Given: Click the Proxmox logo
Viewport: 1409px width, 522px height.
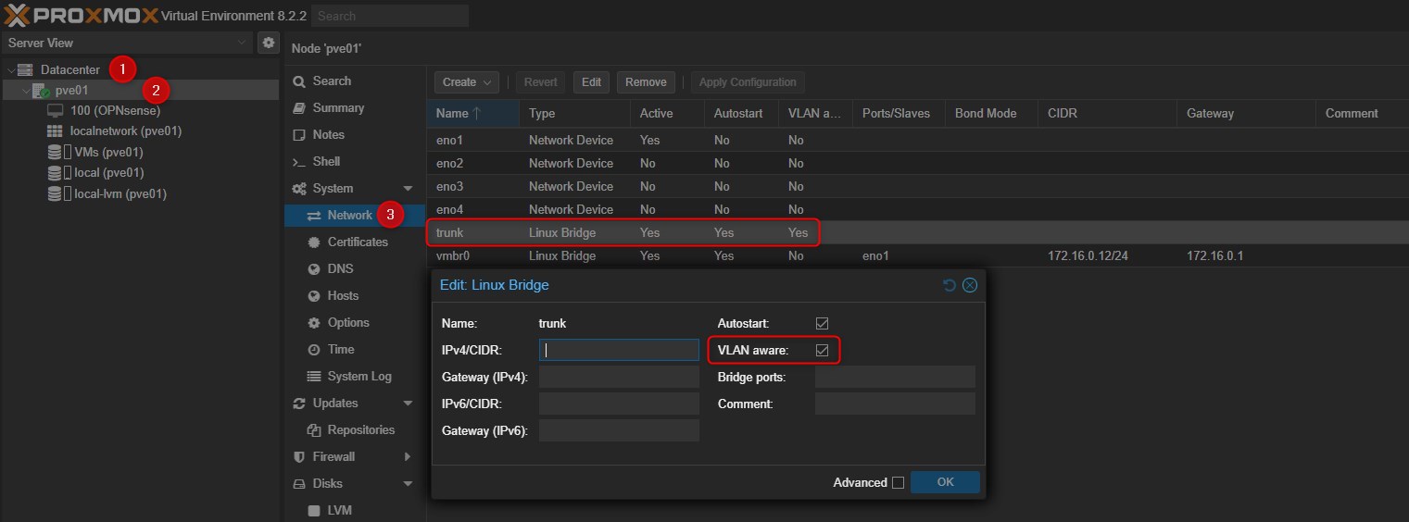Looking at the screenshot, I should (x=81, y=15).
